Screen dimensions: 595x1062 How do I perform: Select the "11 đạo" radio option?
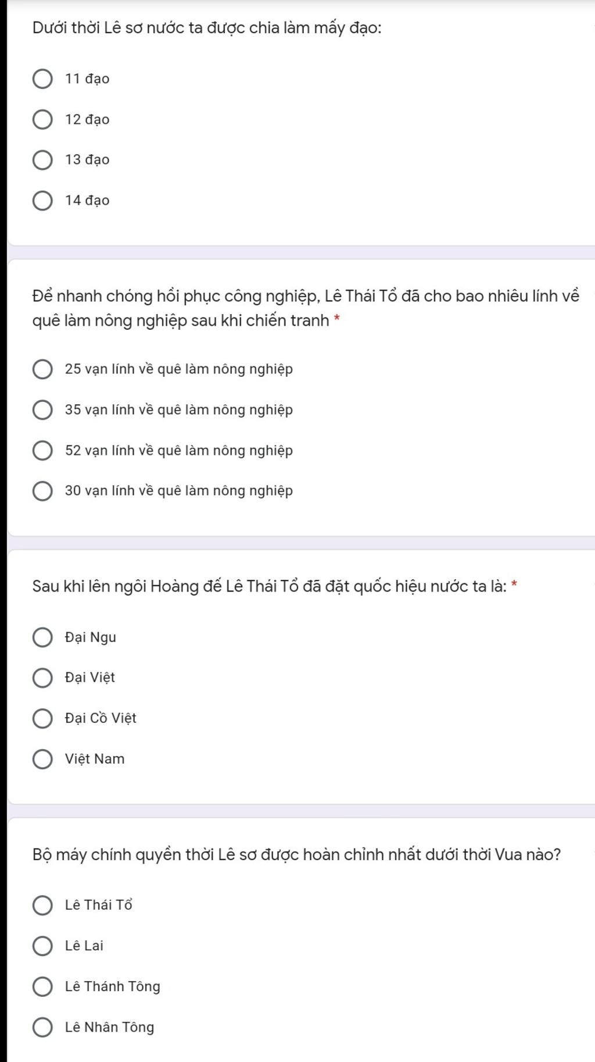[x=42, y=79]
